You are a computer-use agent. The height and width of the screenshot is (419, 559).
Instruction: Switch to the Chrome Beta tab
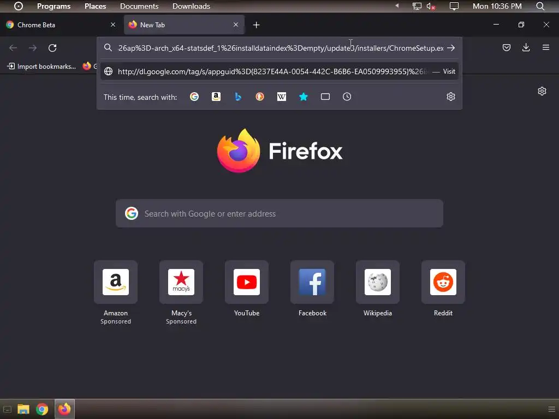61,25
